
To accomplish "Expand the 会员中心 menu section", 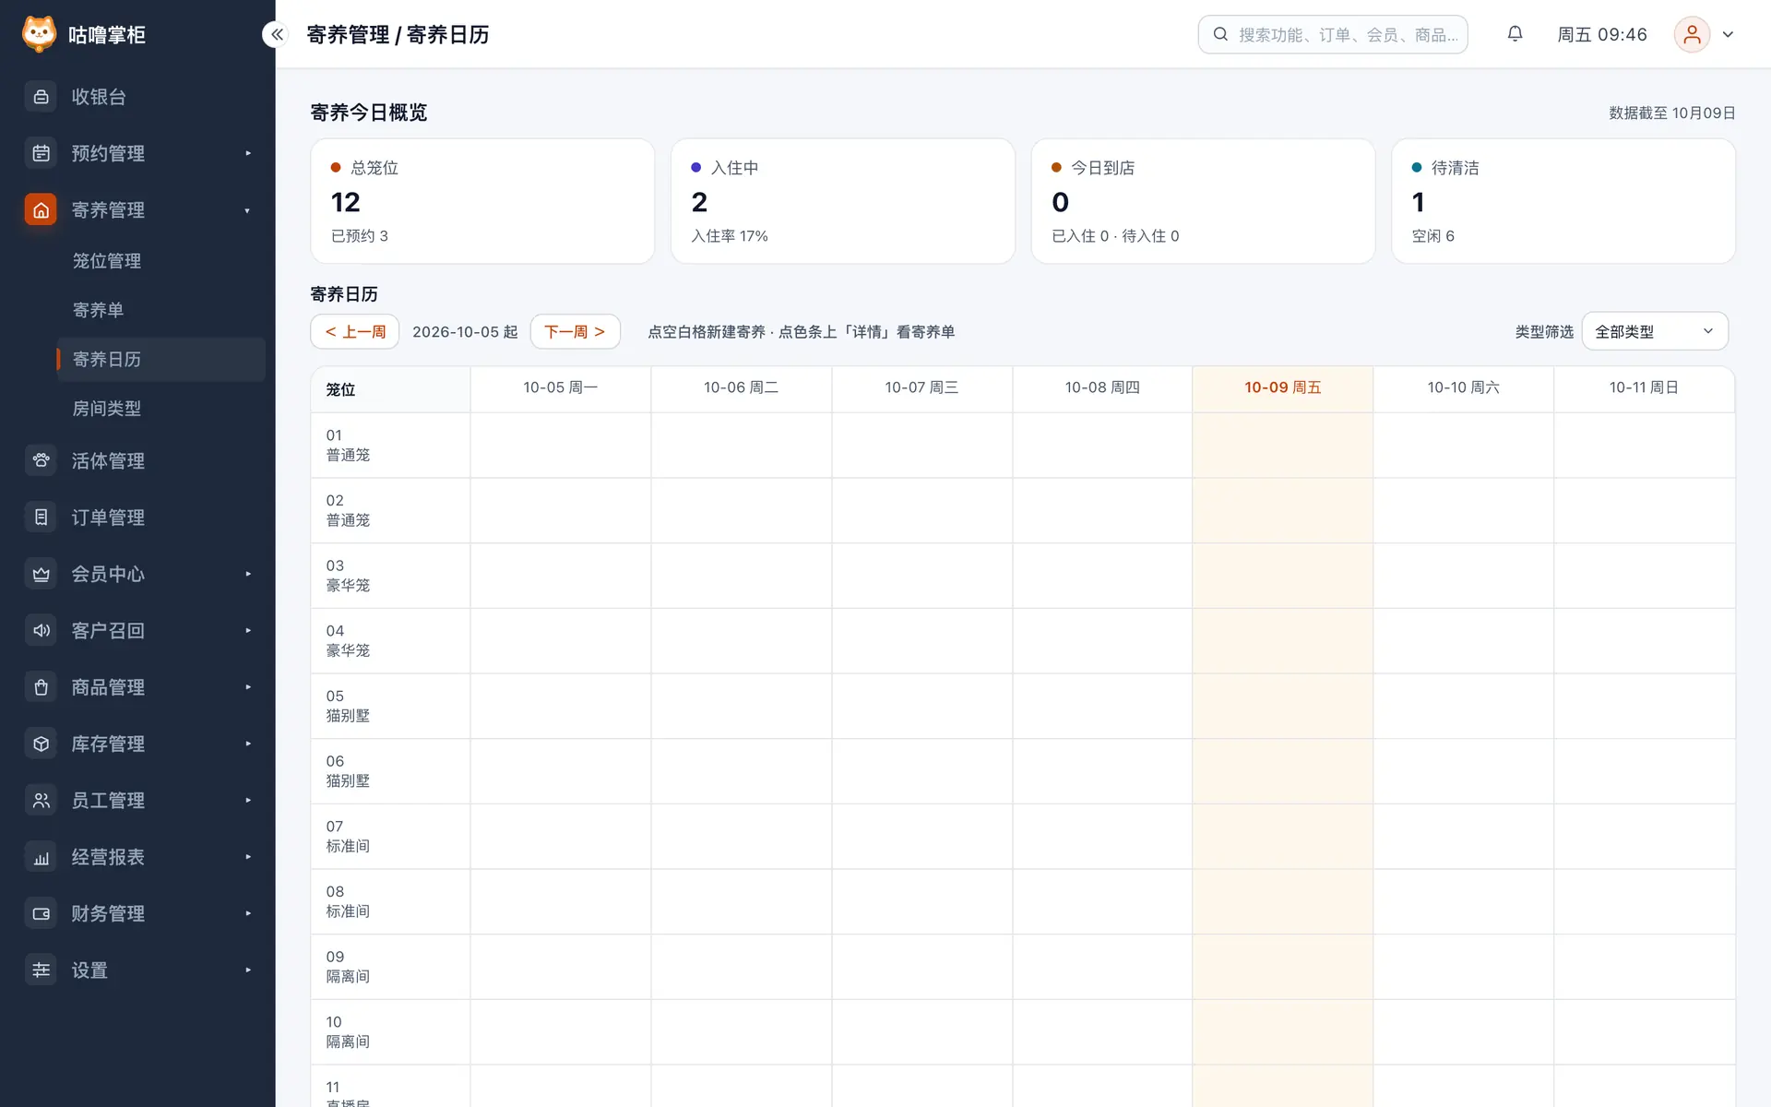I will (137, 574).
